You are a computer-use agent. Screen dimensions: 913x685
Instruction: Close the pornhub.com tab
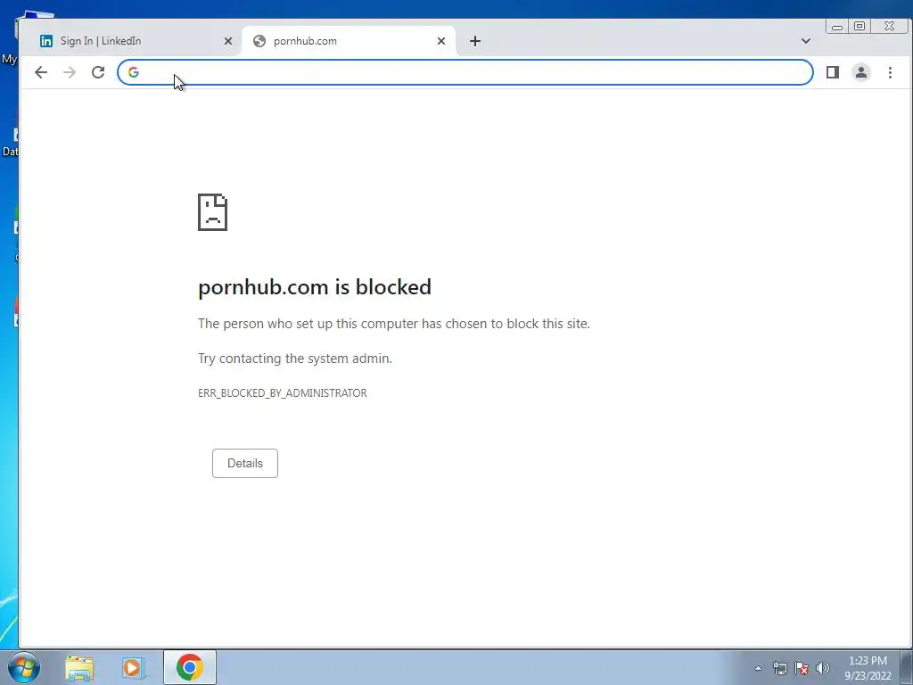(x=441, y=41)
